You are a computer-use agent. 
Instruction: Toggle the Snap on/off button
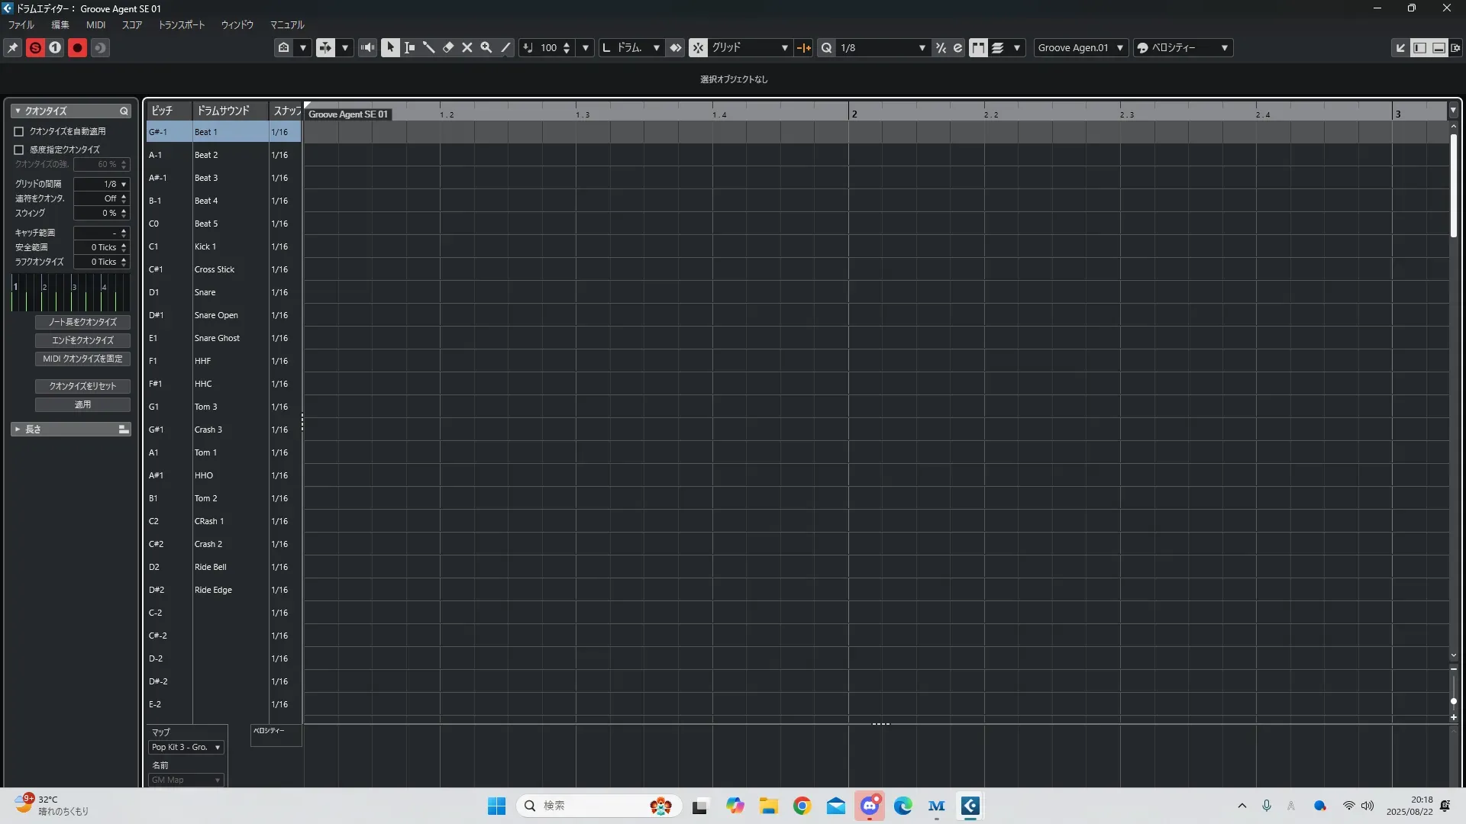coord(698,47)
